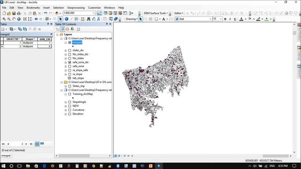Enable the re_slope_safe layer checkbox

70,70
